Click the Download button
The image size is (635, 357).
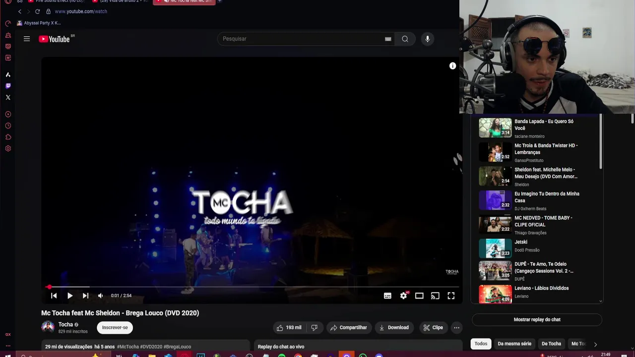tap(394, 327)
